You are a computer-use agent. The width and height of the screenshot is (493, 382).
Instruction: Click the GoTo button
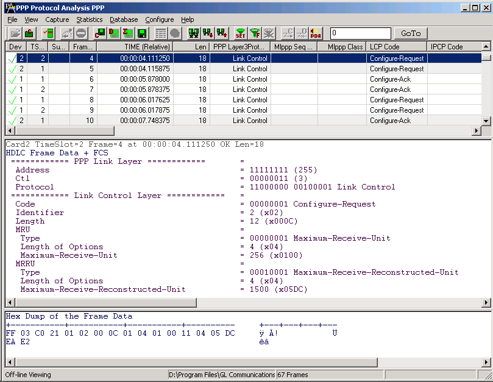(x=411, y=33)
